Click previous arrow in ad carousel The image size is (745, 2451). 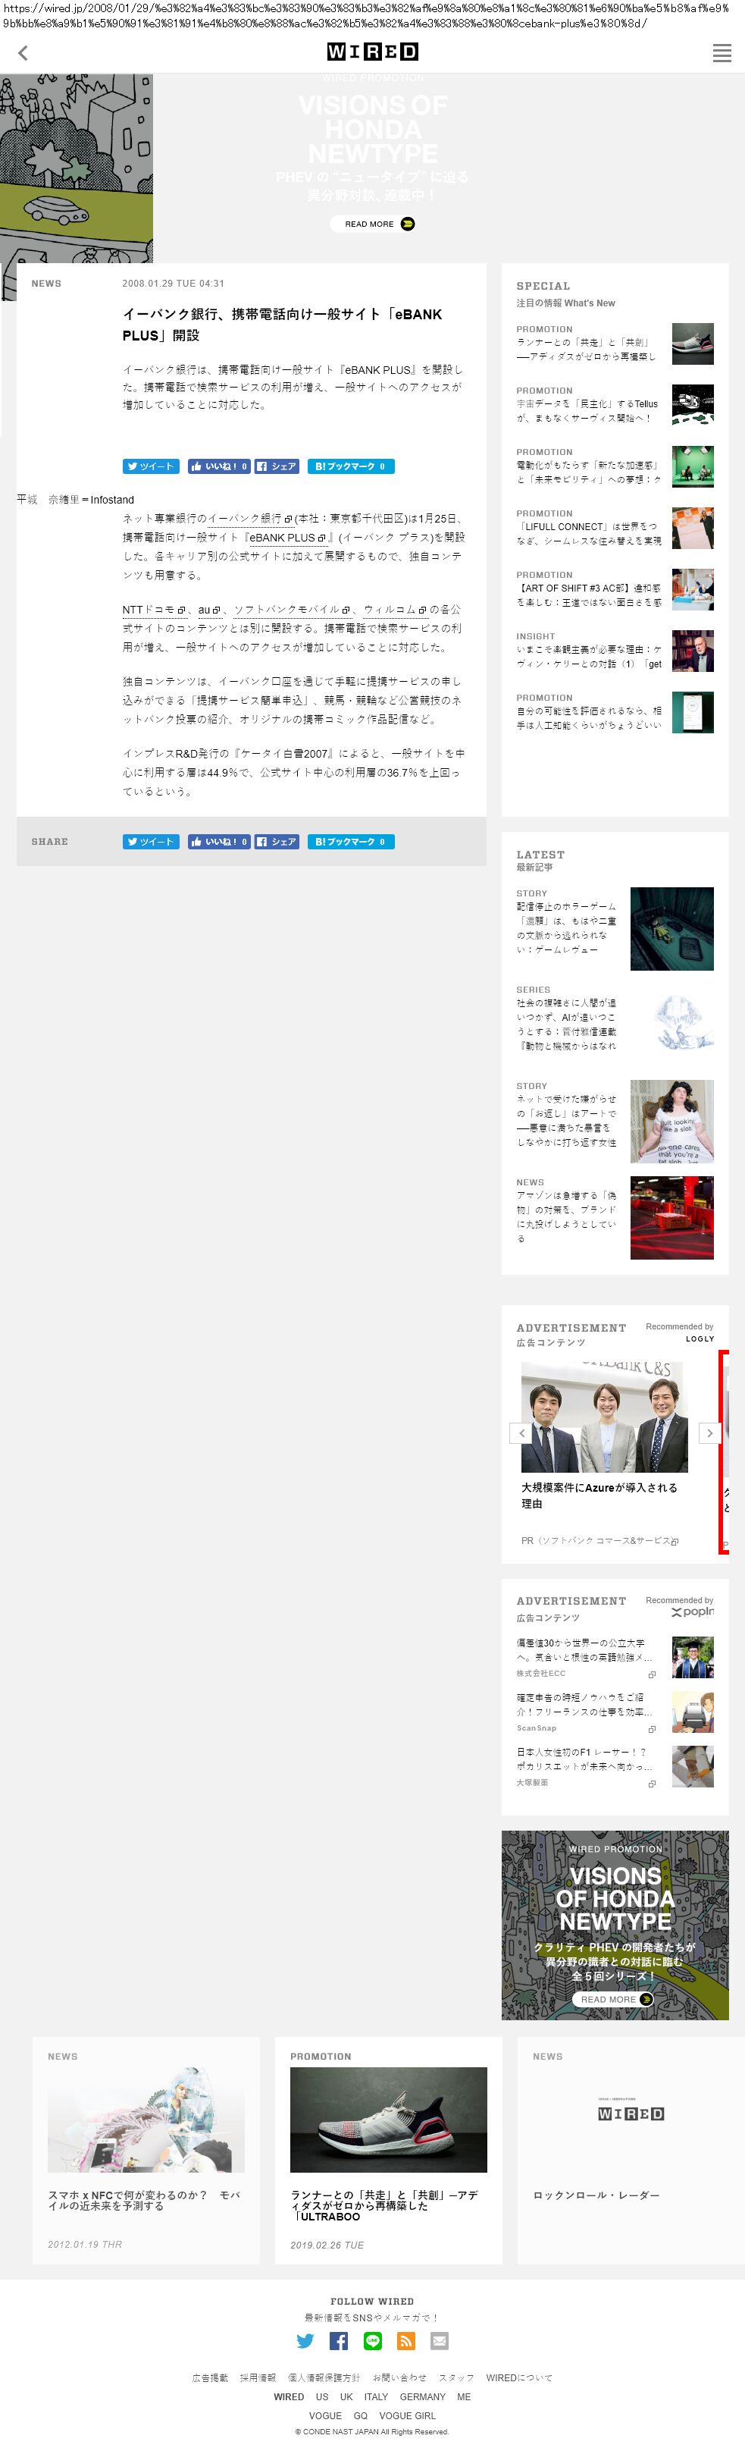point(521,1433)
